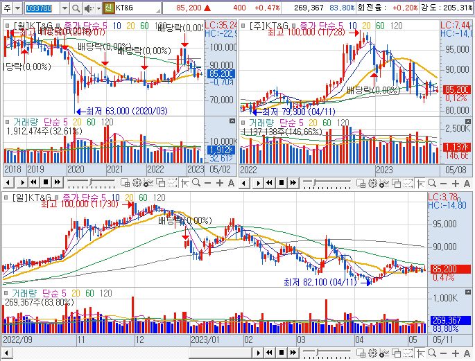Click monthly chart layout grid icon

pyautogui.click(x=125, y=183)
